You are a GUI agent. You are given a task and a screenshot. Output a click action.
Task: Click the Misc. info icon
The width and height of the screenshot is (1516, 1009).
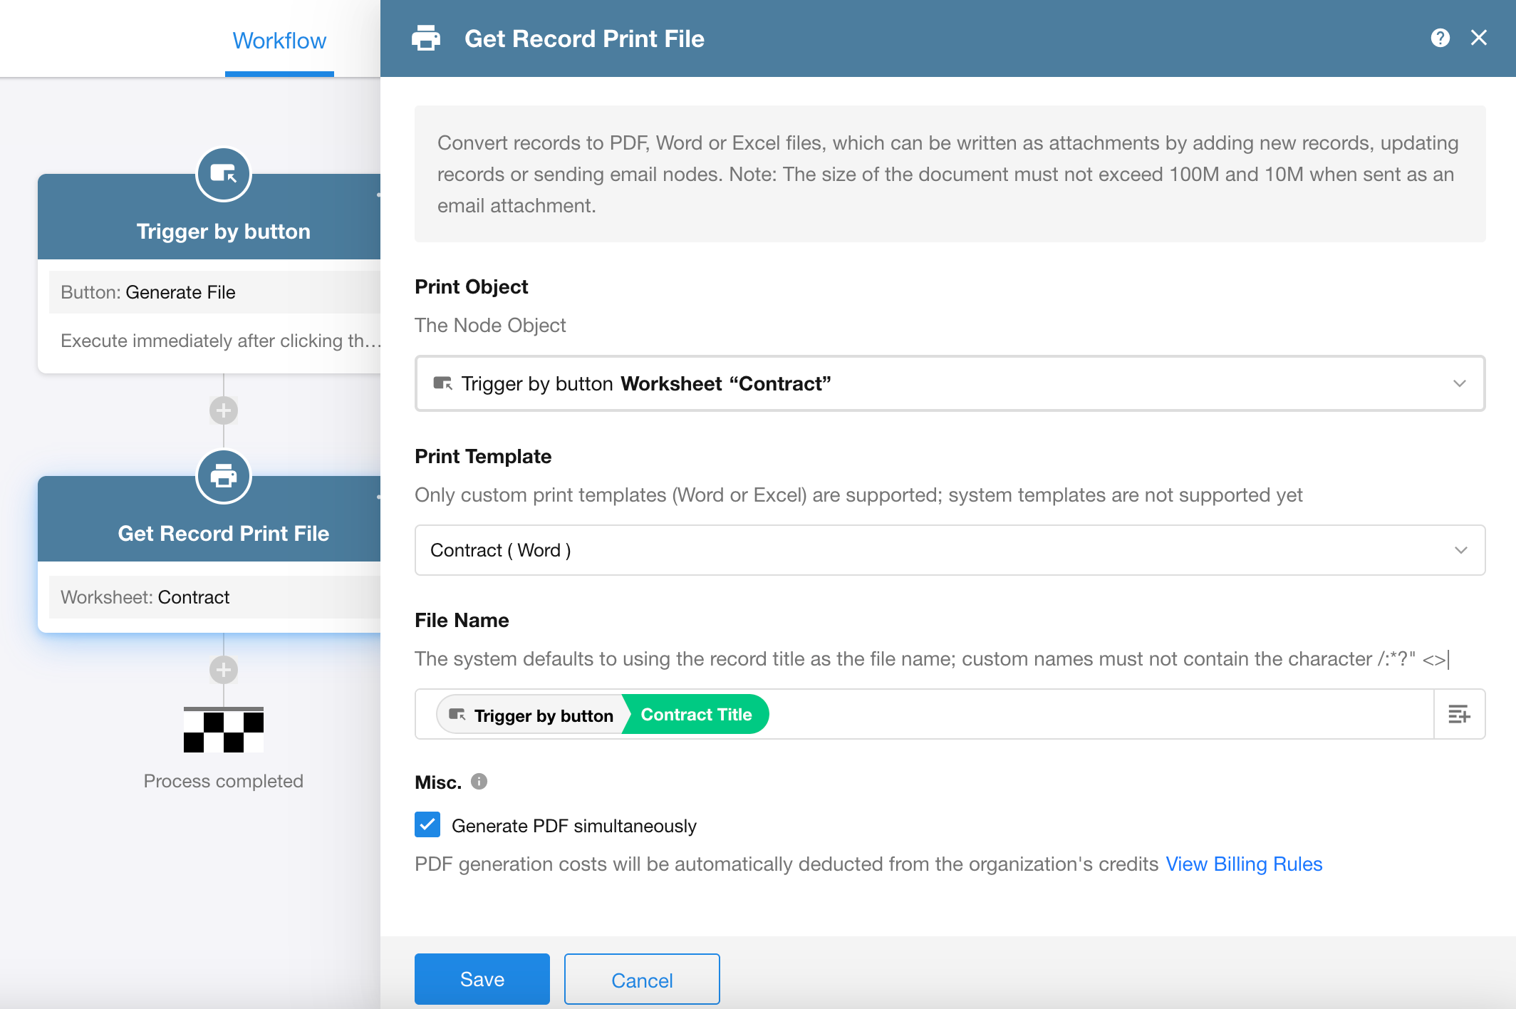(x=479, y=782)
